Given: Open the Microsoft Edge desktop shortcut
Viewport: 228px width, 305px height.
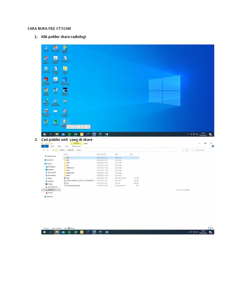Looking at the screenshot, I should tap(46, 102).
